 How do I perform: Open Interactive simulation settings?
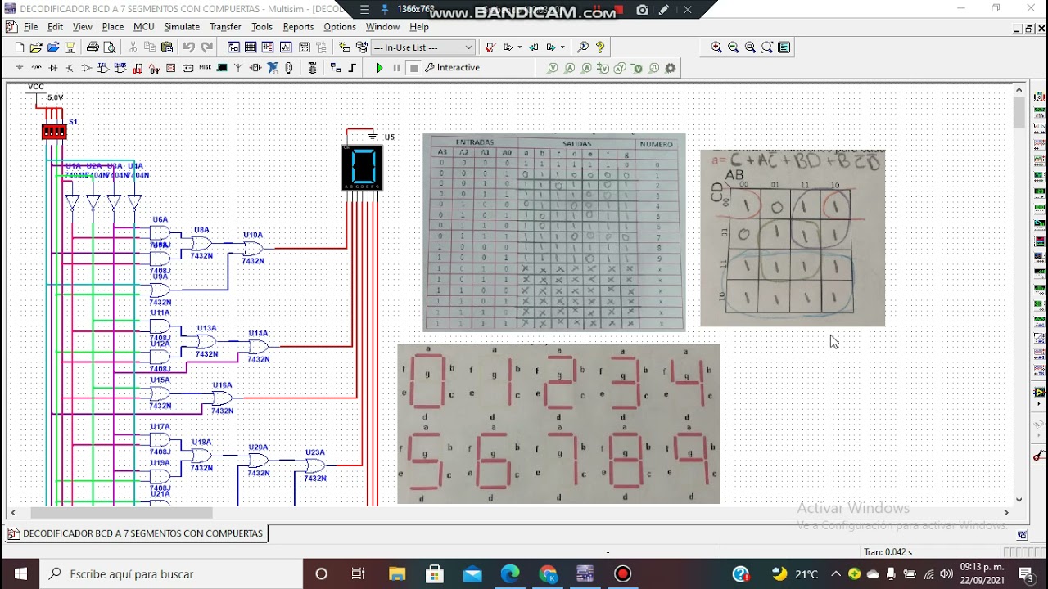point(452,68)
